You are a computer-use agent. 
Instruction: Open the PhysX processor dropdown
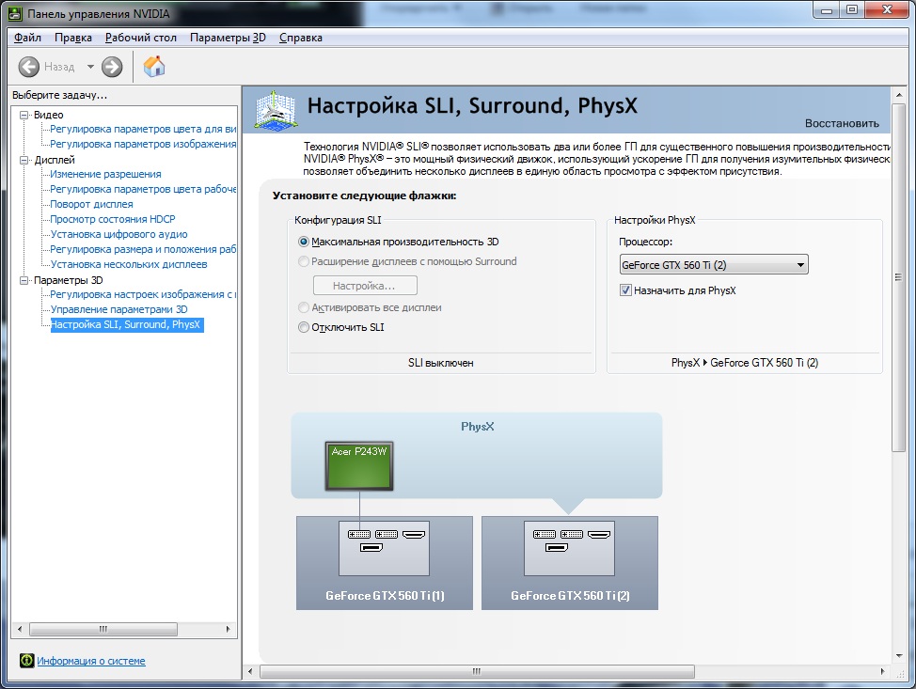(713, 264)
